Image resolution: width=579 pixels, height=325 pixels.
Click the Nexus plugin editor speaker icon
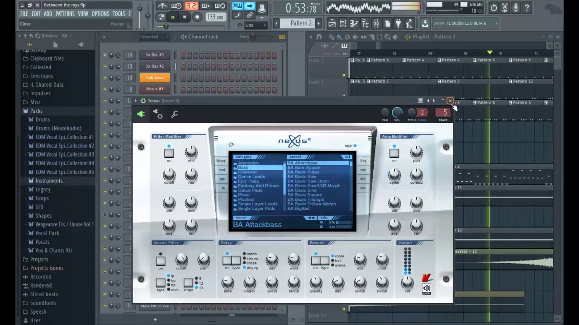(x=141, y=114)
